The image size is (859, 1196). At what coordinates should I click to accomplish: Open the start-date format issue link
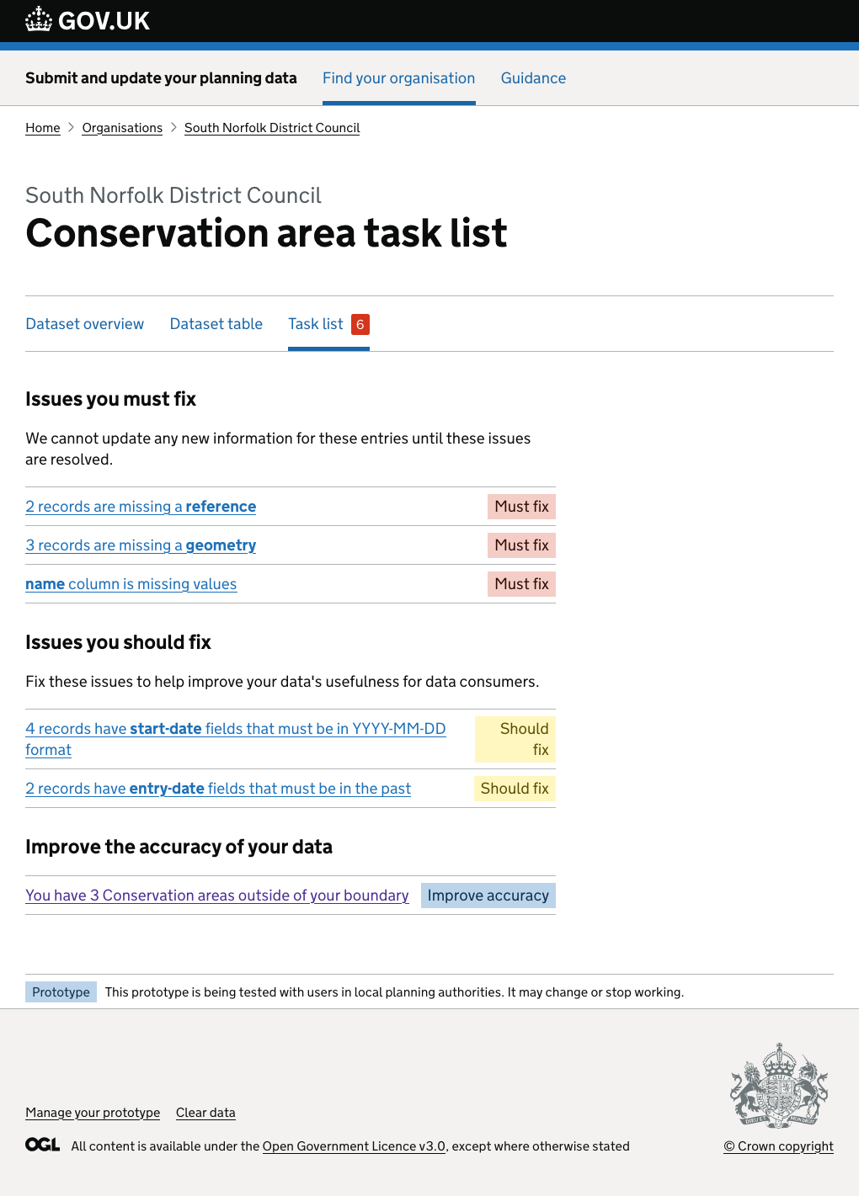tap(236, 729)
